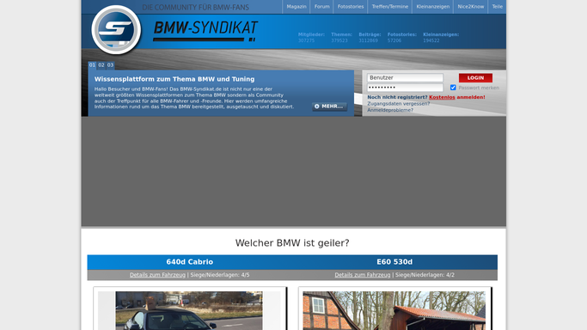This screenshot has width=587, height=330.
Task: Open the Fotostories menu item
Action: click(351, 7)
